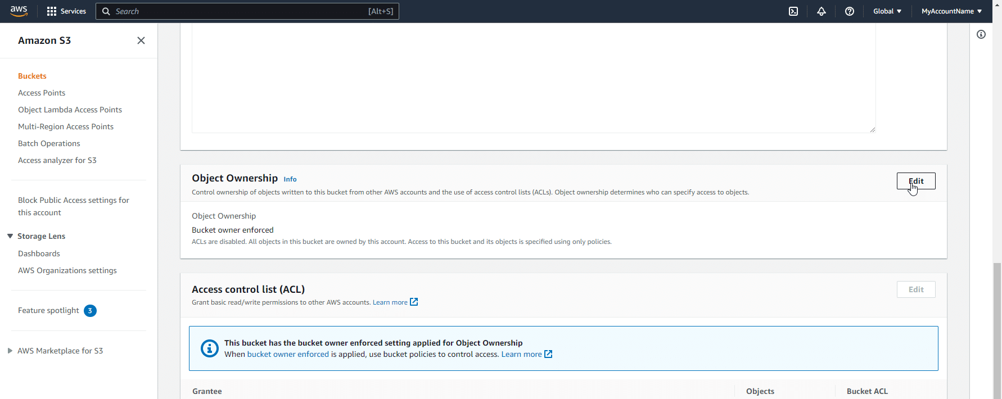Open the info panel icon at right
1002x399 pixels.
click(x=981, y=34)
